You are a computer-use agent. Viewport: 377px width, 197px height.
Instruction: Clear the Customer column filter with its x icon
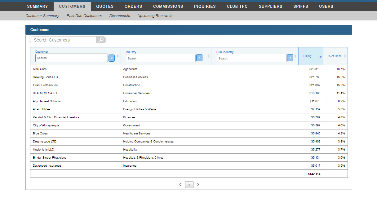[x=112, y=58]
